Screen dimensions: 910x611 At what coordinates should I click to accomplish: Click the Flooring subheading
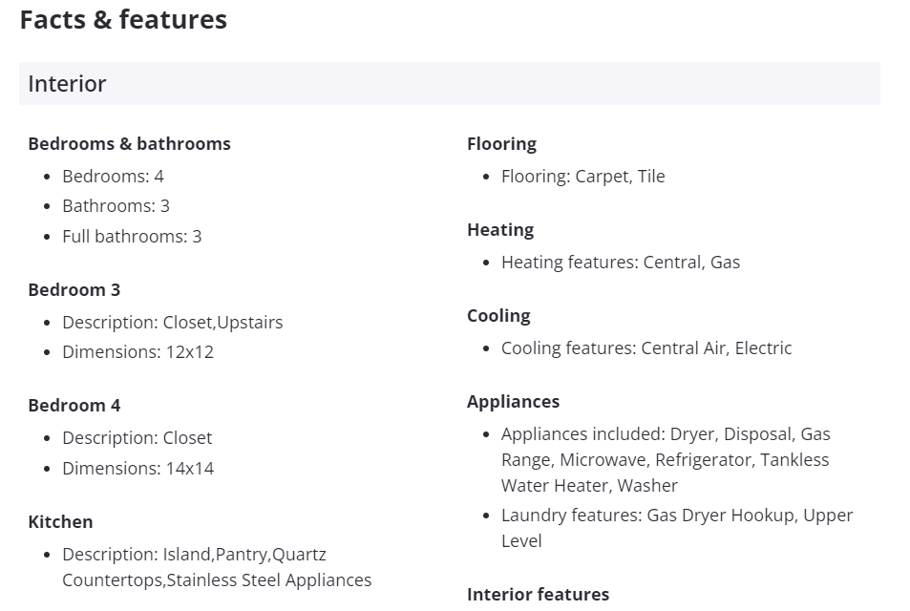point(501,144)
